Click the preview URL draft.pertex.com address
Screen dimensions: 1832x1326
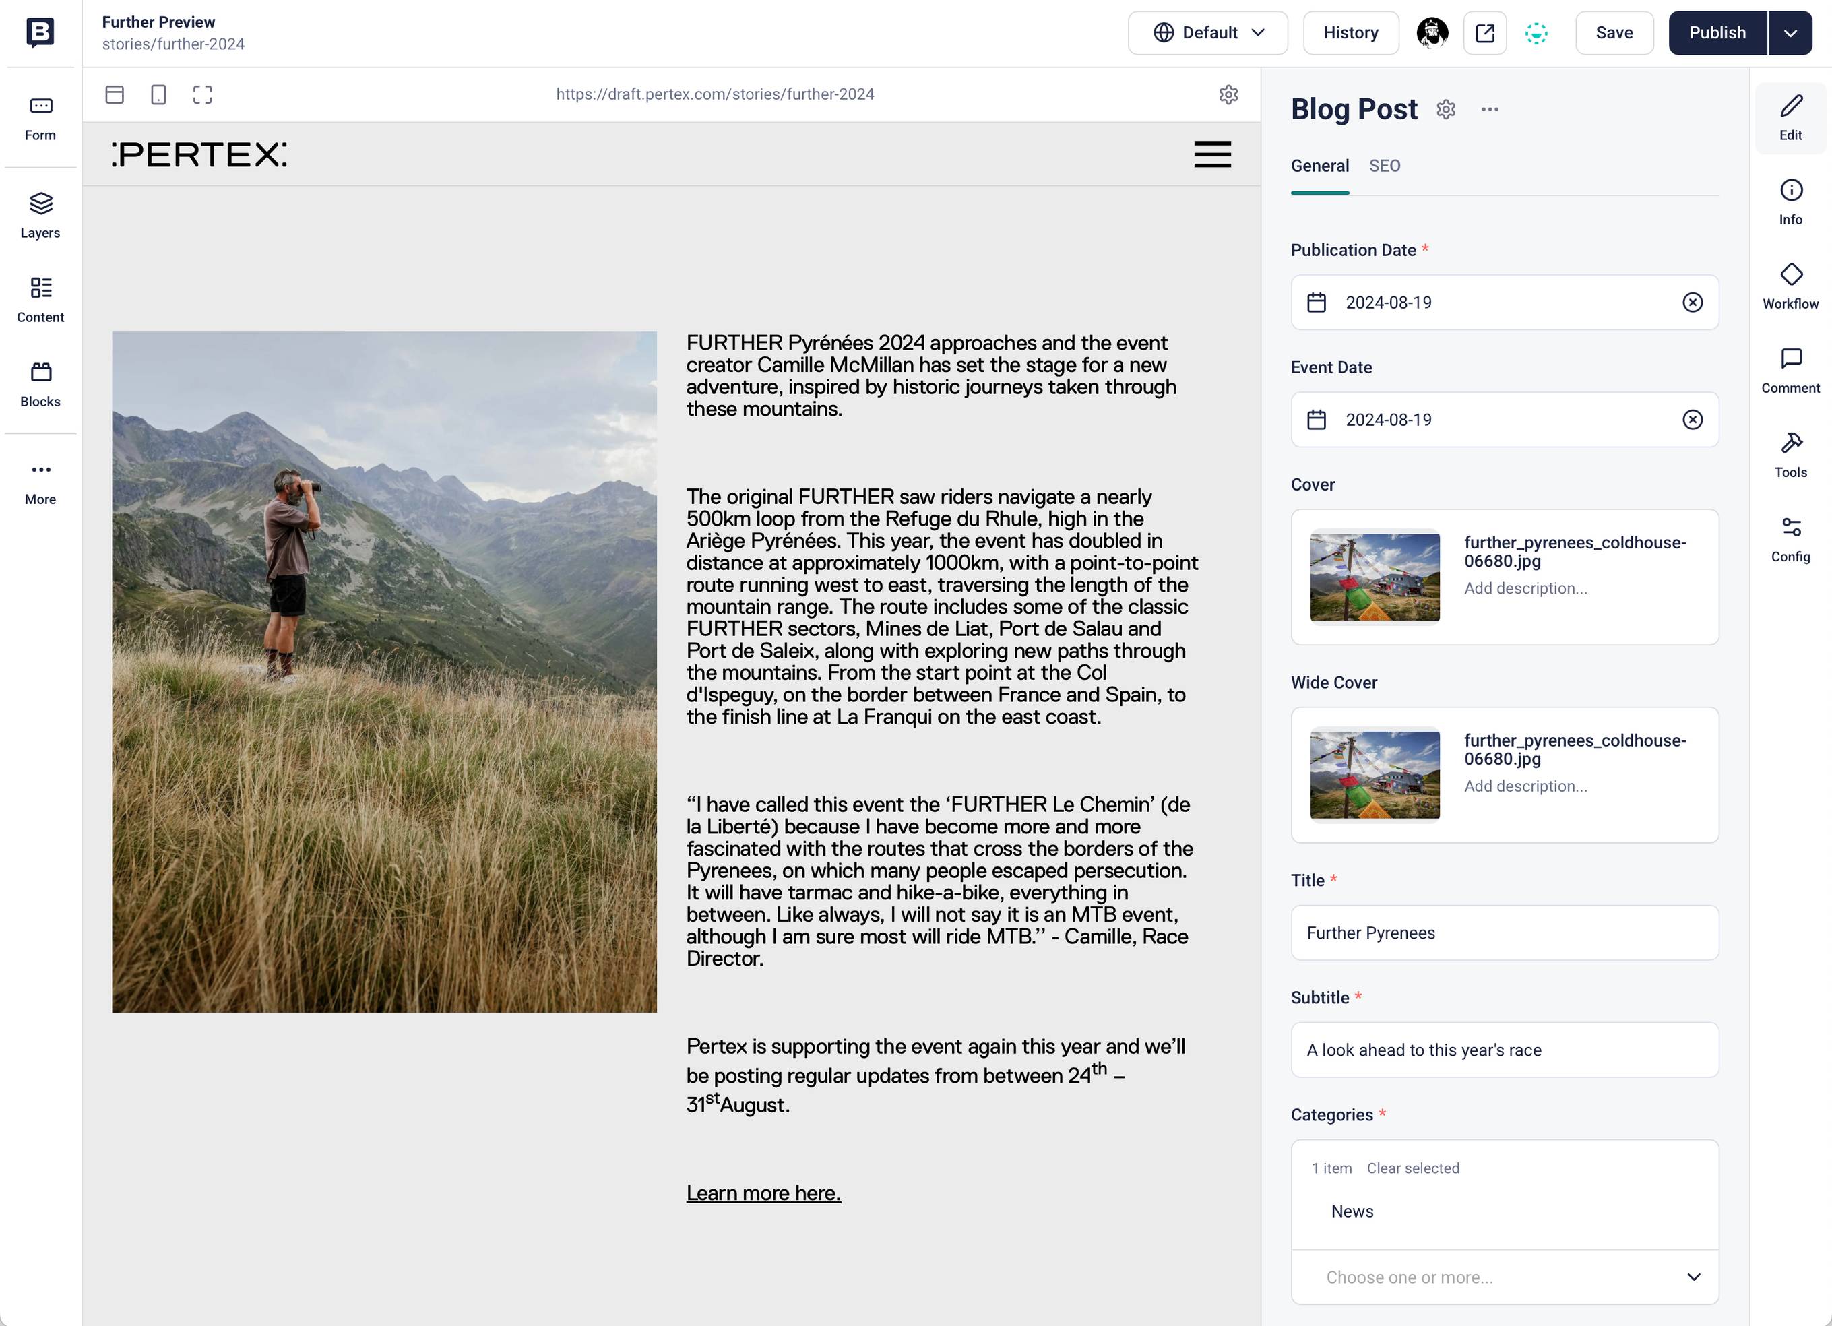click(x=714, y=94)
